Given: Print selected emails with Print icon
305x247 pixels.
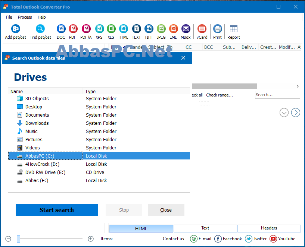Looking at the screenshot, I should [218, 32].
